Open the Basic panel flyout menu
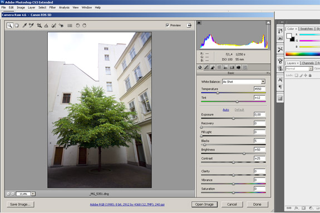The height and width of the screenshot is (213, 320). (x=268, y=73)
